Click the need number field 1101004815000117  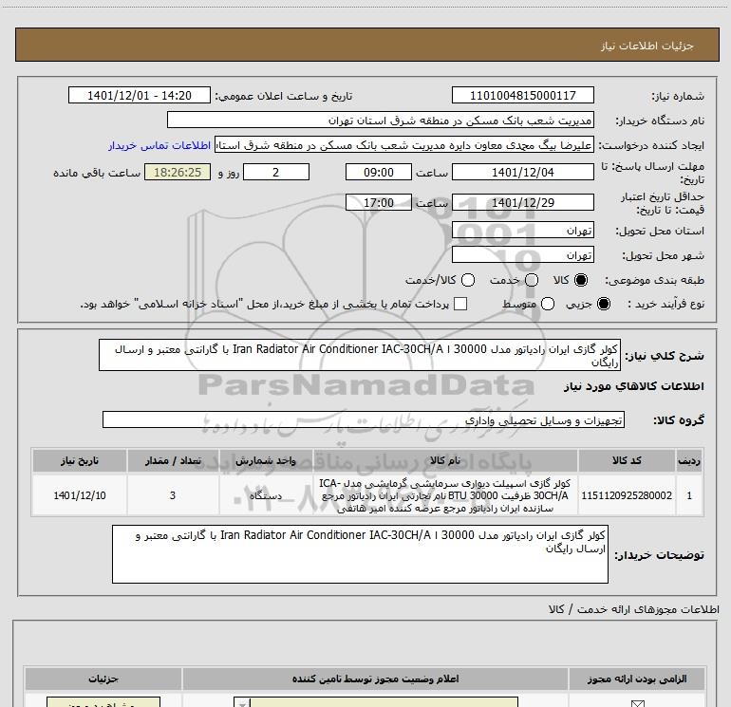coord(522,95)
